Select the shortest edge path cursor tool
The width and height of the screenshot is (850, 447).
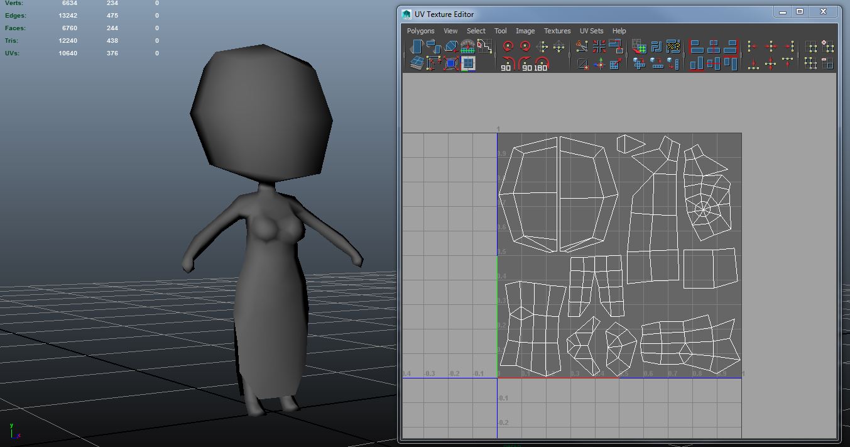point(484,46)
